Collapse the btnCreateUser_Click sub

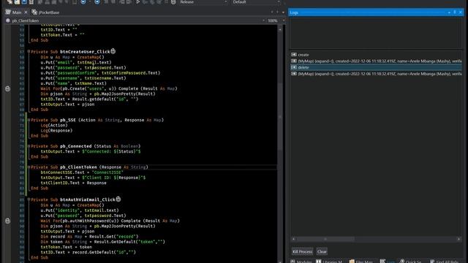tap(29, 52)
